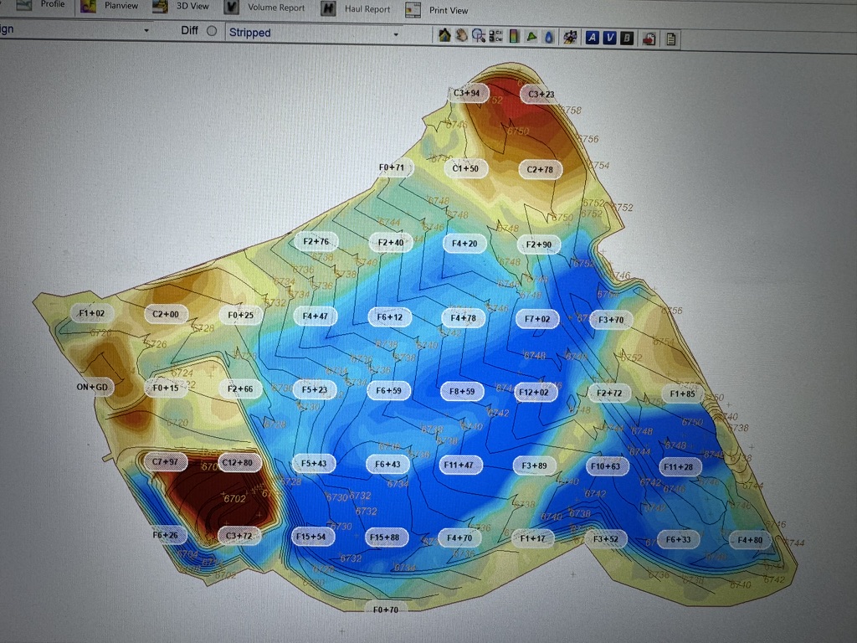Click the F3+70 grid label
The image size is (857, 643).
[x=611, y=320]
